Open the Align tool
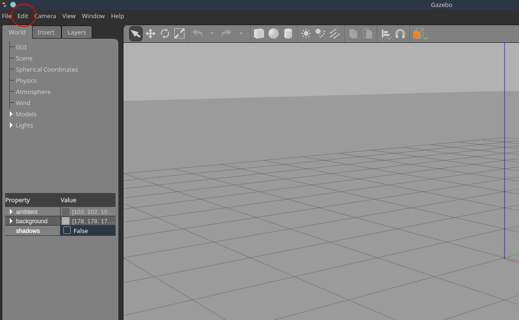The image size is (519, 320). (386, 34)
